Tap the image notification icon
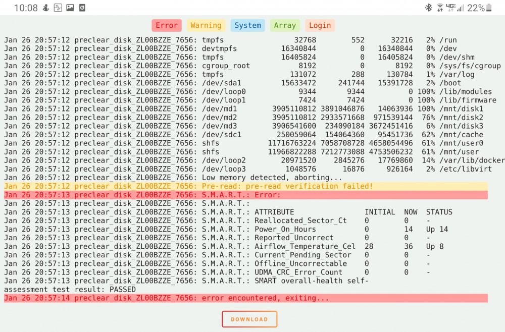This screenshot has width=505, height=332. pyautogui.click(x=70, y=8)
